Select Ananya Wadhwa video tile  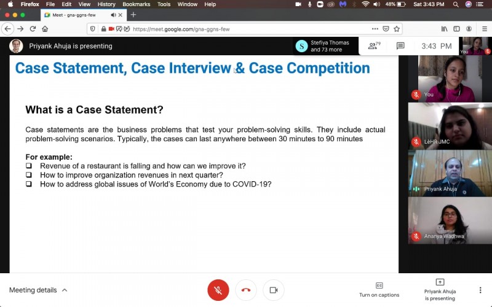coord(450,220)
